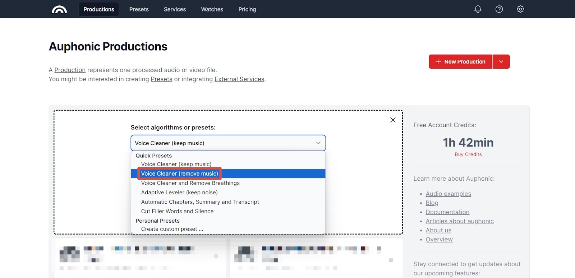Close the algorithm selection panel
This screenshot has width=575, height=278.
coord(393,120)
